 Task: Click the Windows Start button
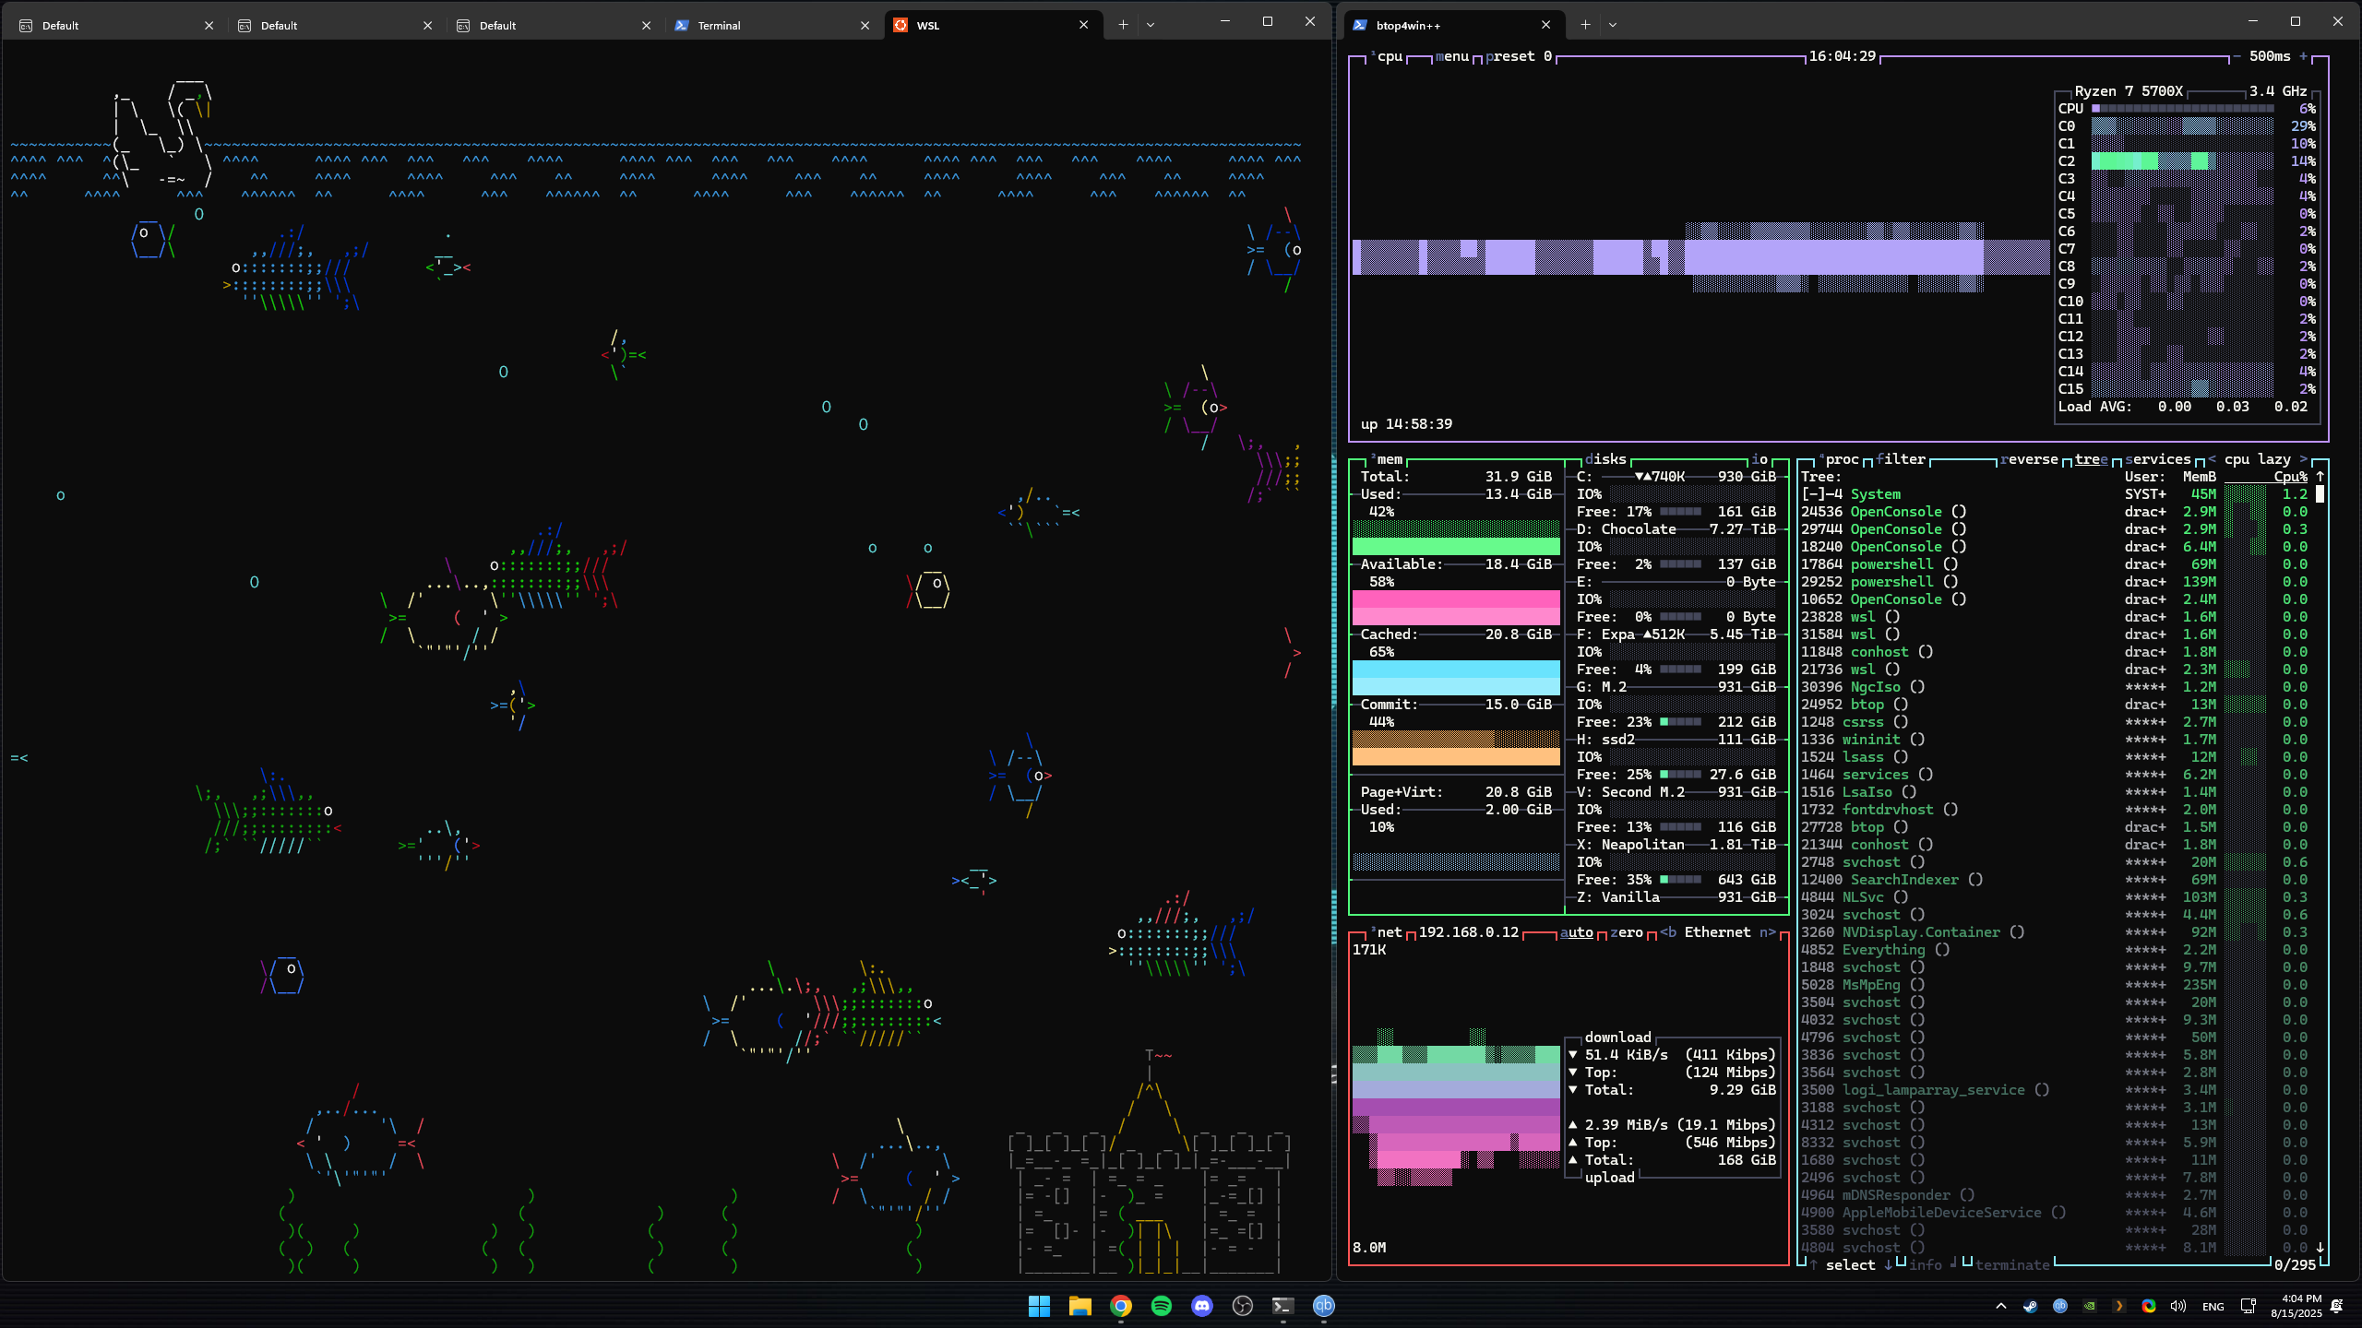click(1039, 1305)
